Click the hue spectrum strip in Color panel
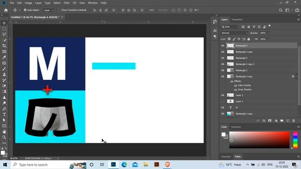The image size is (301, 169). pos(295,140)
